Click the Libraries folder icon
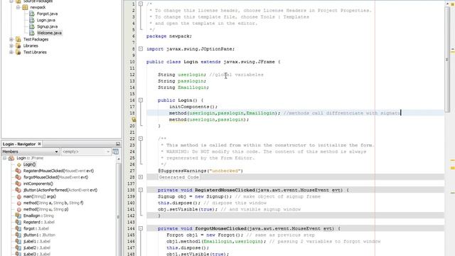The image size is (455, 256). (x=18, y=46)
